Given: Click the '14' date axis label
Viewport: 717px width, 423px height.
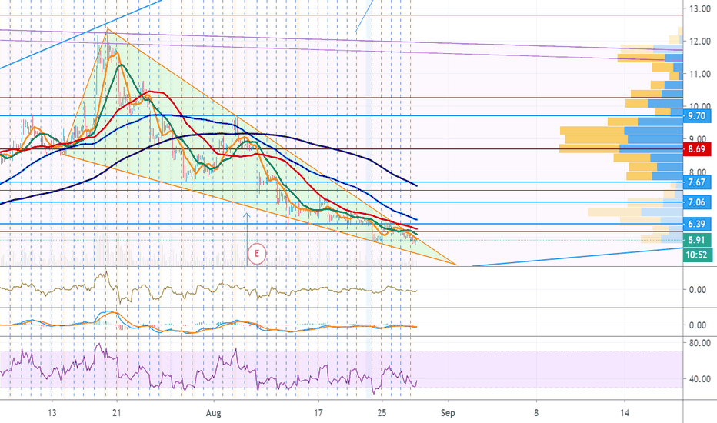Looking at the screenshot, I should [625, 413].
